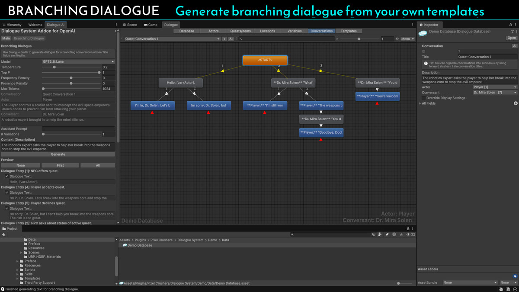
Task: Select the orange START node
Action: click(265, 60)
